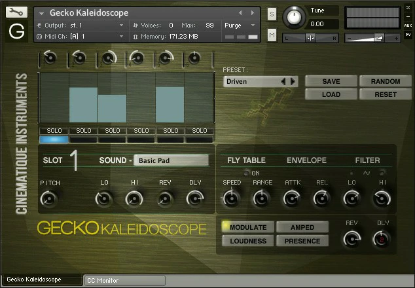Toggle the AMPED effect button
This screenshot has width=415, height=288.
click(302, 227)
